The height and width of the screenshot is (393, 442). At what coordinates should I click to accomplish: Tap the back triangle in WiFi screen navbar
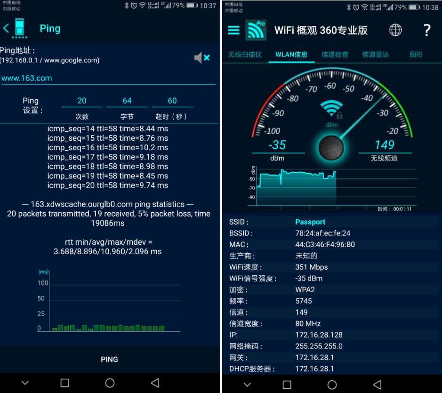pyautogui.click(x=377, y=385)
